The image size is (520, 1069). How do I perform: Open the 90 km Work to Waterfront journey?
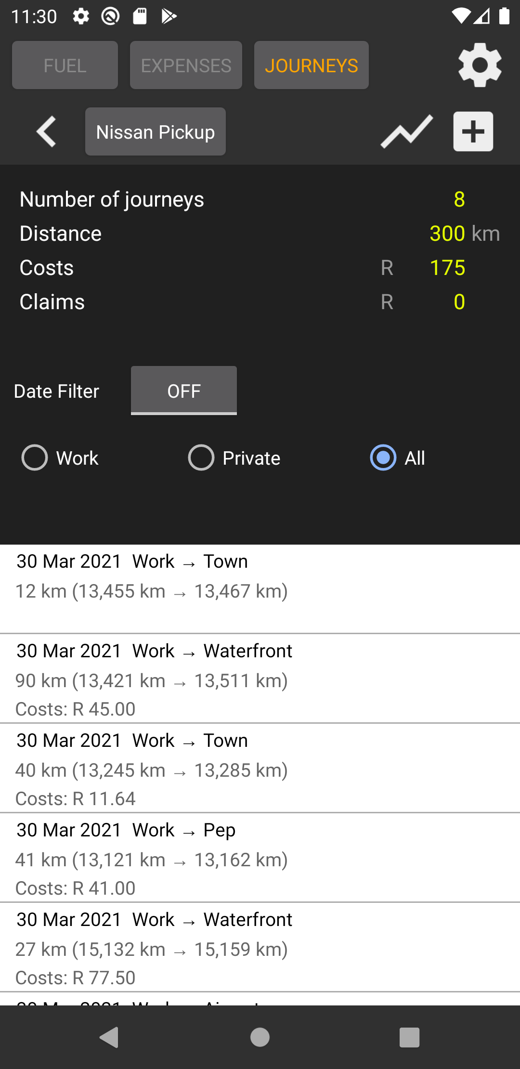[x=260, y=678]
